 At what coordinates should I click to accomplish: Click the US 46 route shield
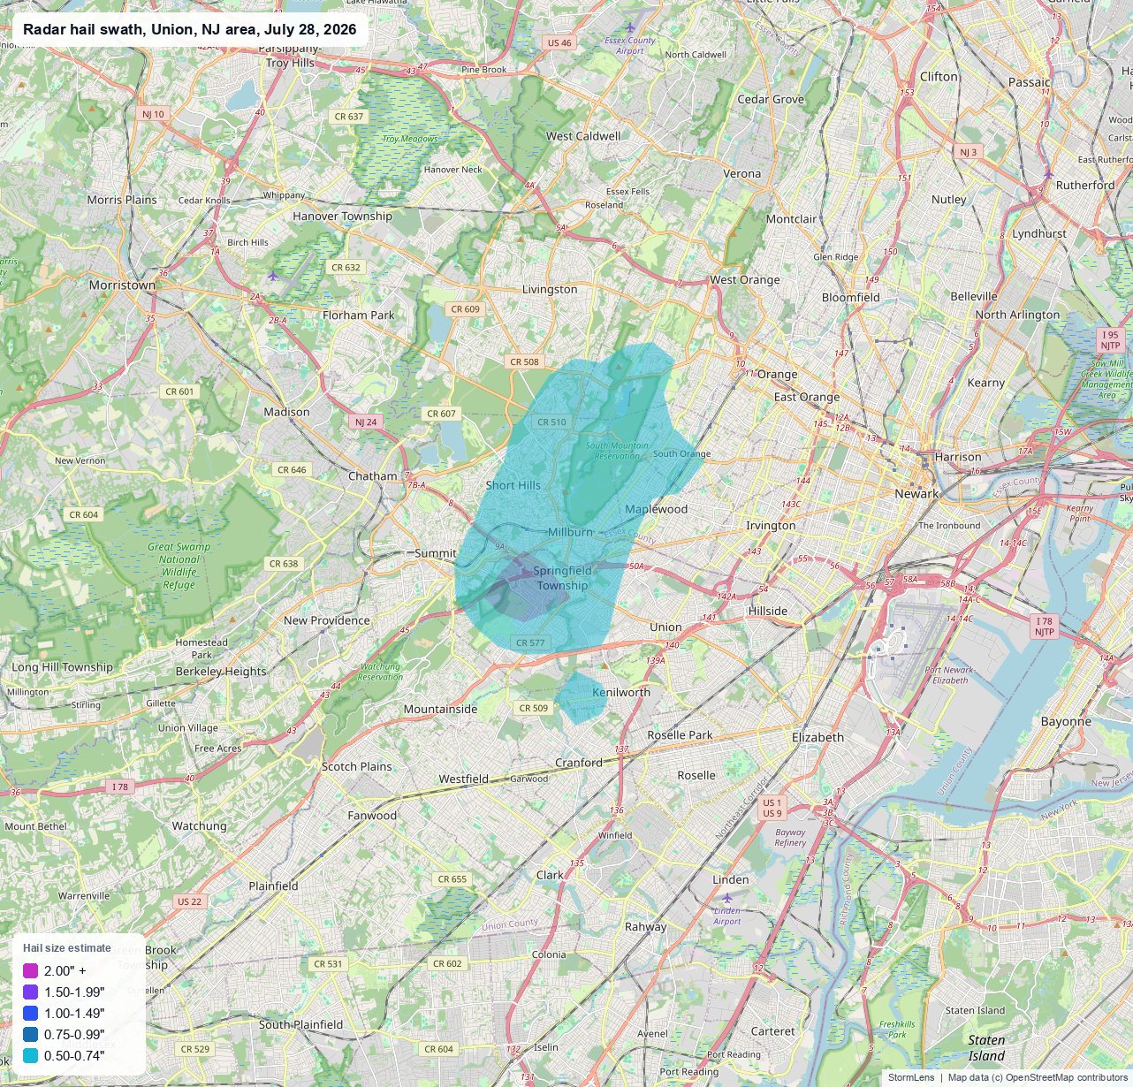pyautogui.click(x=559, y=42)
